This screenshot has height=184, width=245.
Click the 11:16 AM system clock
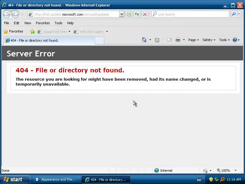tap(234, 179)
